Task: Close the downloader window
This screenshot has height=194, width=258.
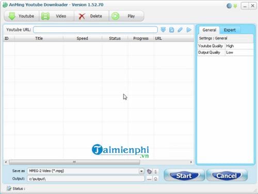Action: click(x=253, y=6)
